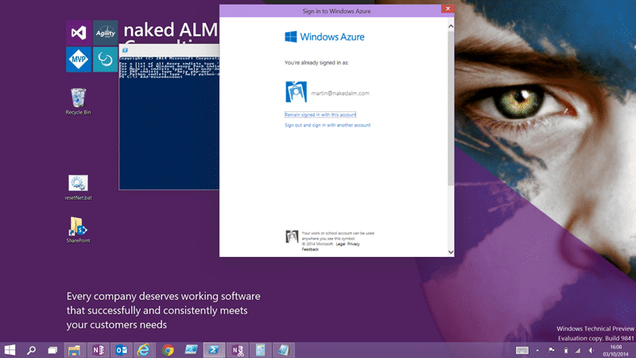Open the Privacy link in dialog footer
636x358 pixels.
pyautogui.click(x=353, y=244)
